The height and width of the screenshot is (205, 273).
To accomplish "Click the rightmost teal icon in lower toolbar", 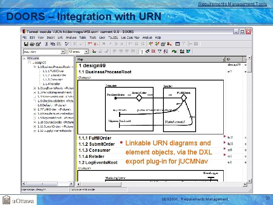I will tap(188, 51).
